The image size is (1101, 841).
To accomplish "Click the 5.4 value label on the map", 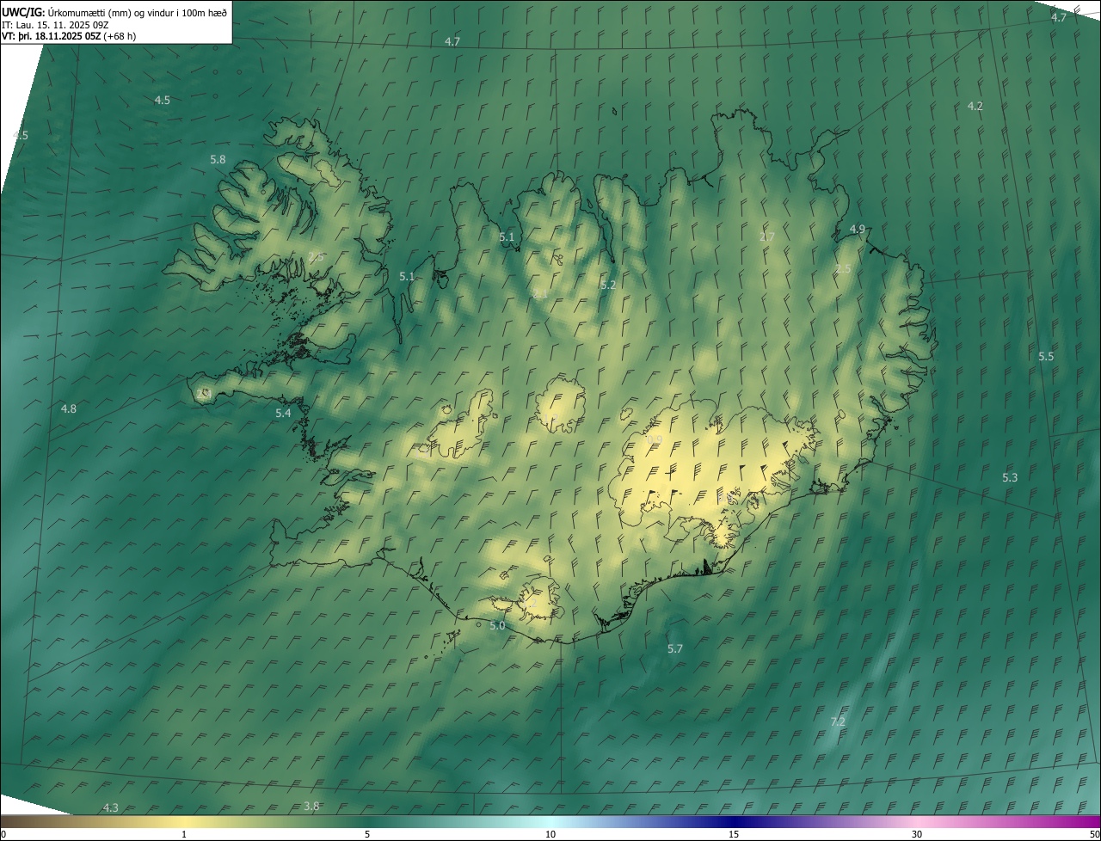I will point(283,414).
